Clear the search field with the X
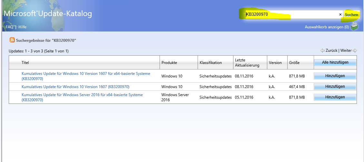The width and height of the screenshot is (364, 162). tap(340, 14)
